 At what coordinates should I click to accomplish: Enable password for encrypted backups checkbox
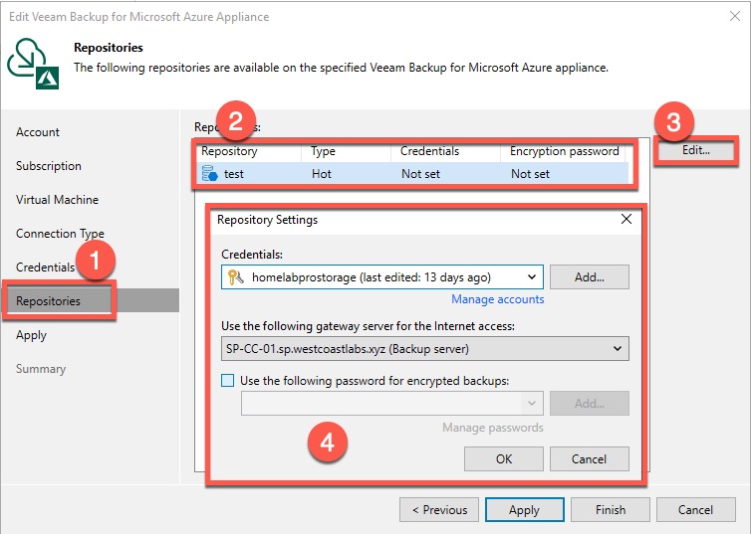[229, 381]
